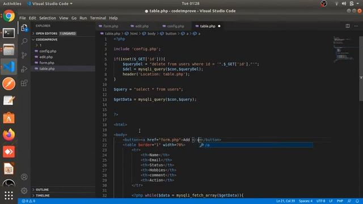Open the Explorer view in activity bar
This screenshot has height=204, width=363.
(24, 28)
